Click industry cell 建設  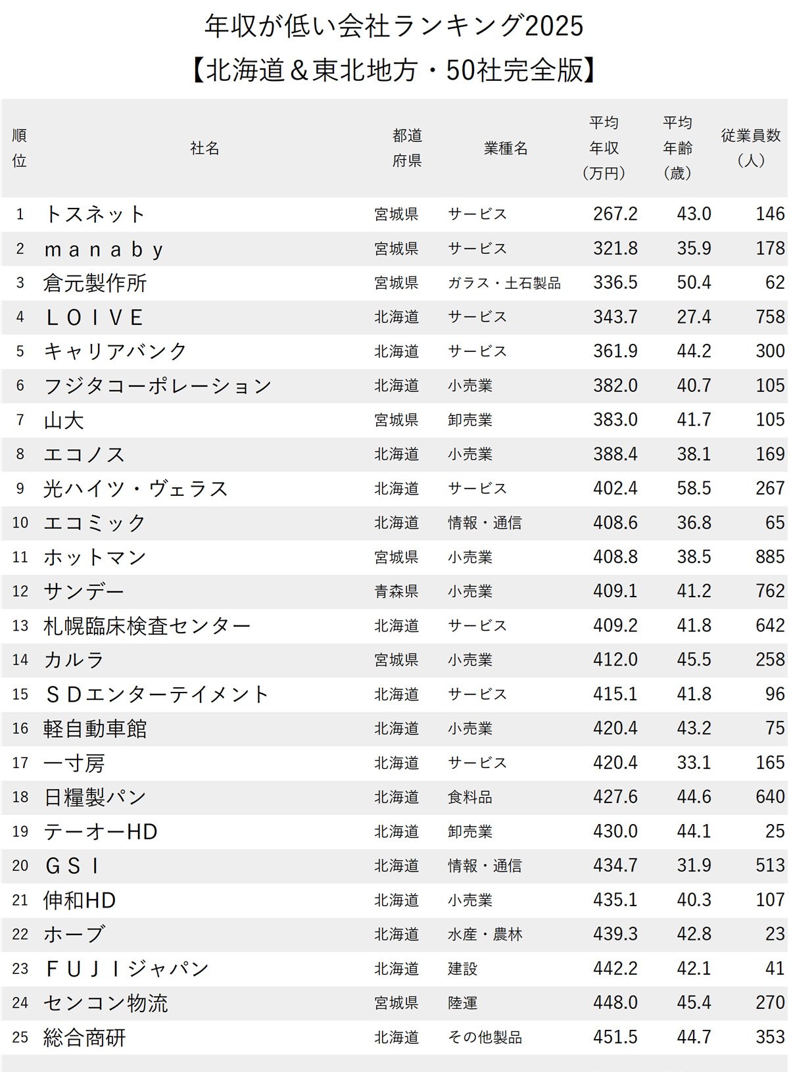click(x=463, y=969)
